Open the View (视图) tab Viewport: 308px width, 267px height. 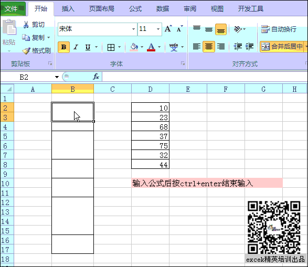click(x=217, y=8)
